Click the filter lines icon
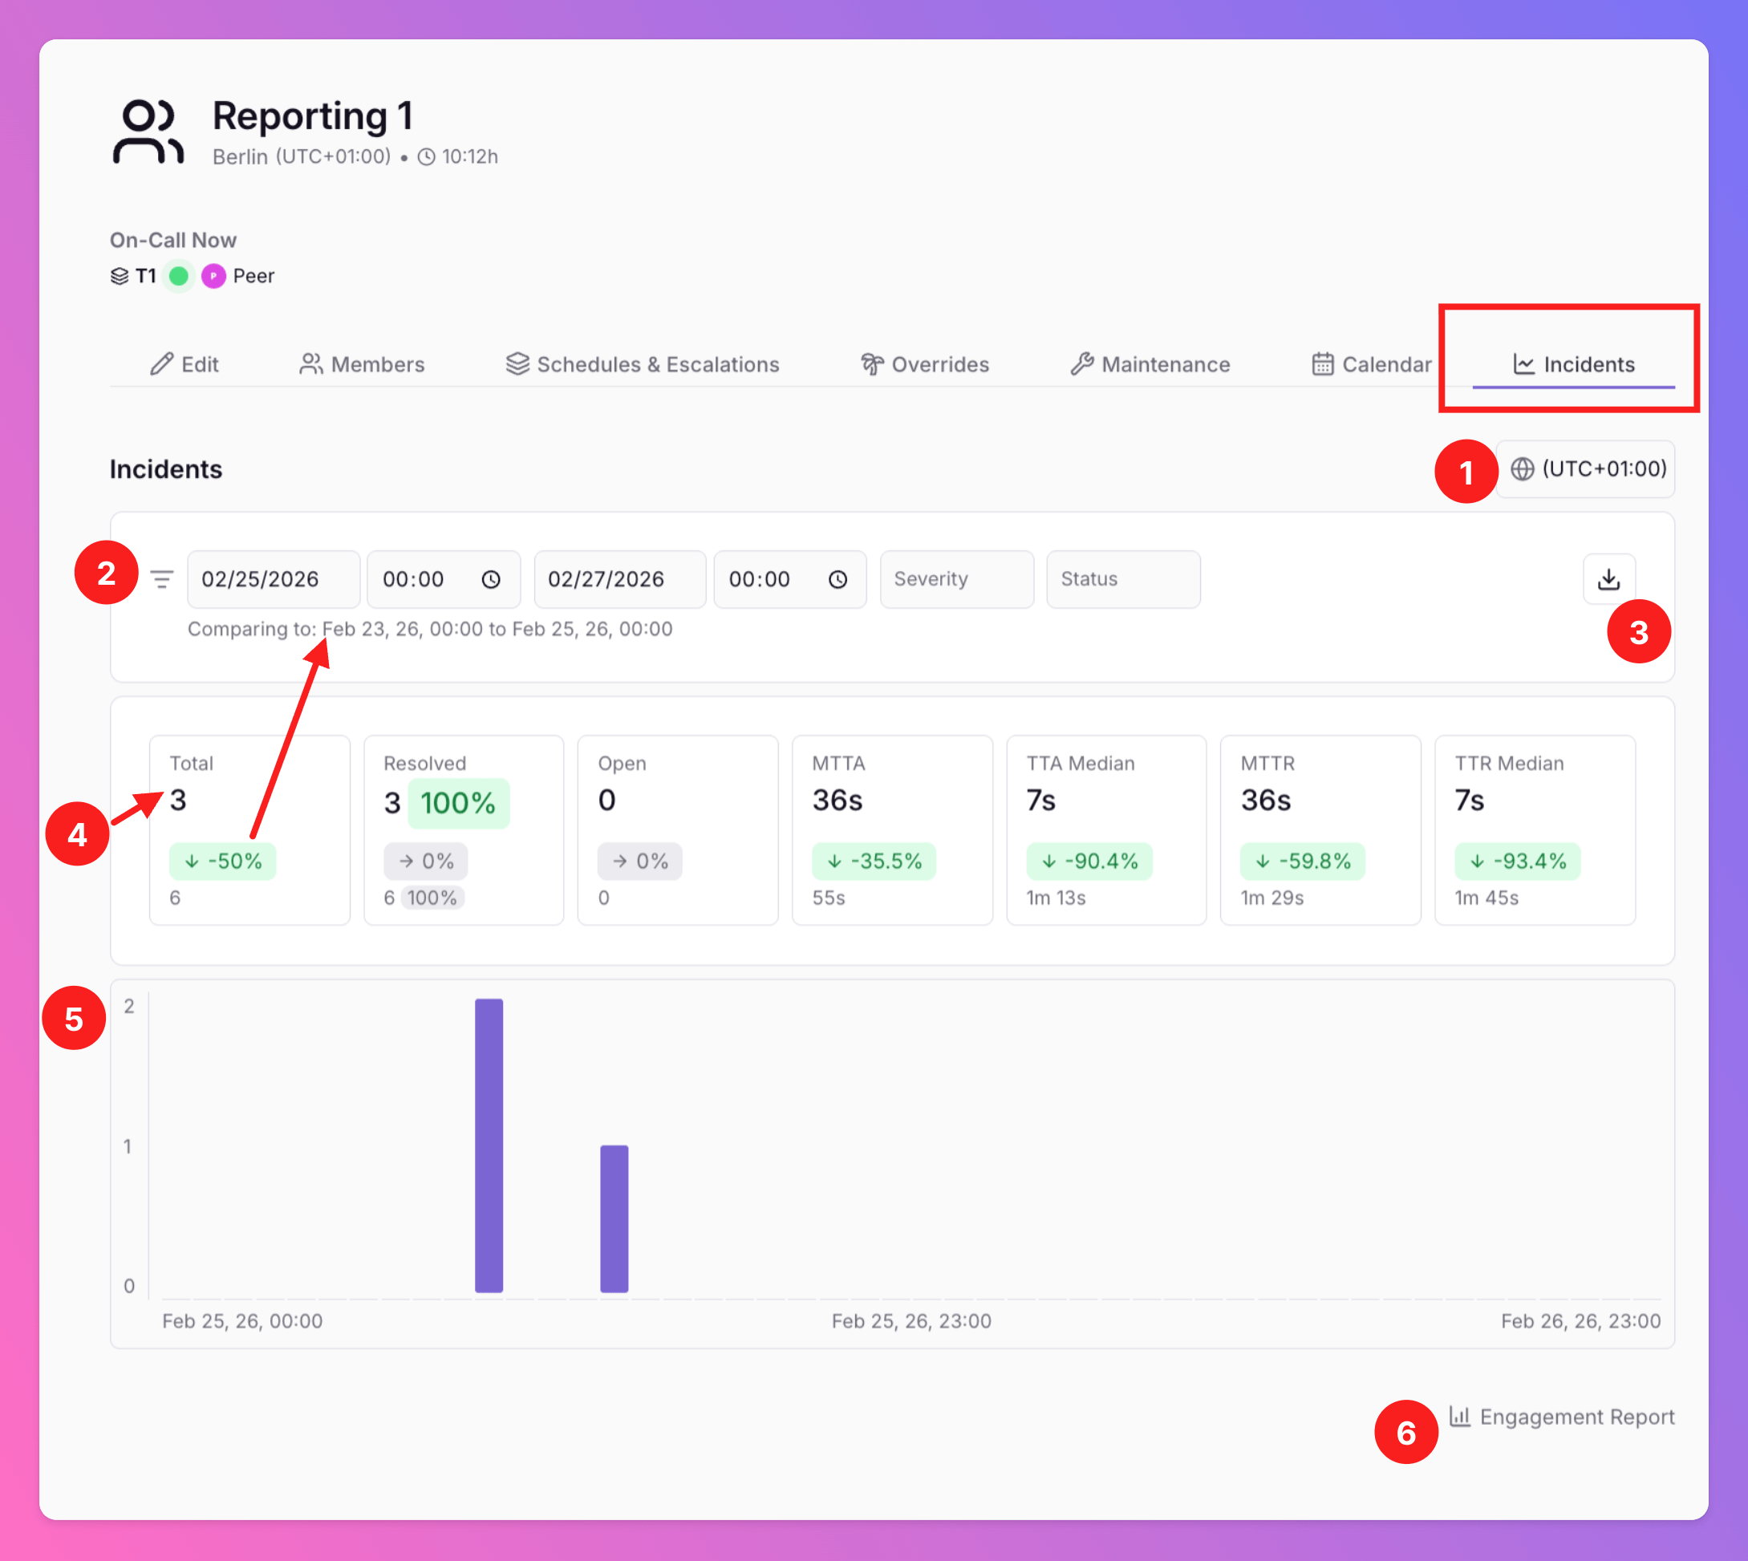 (162, 580)
